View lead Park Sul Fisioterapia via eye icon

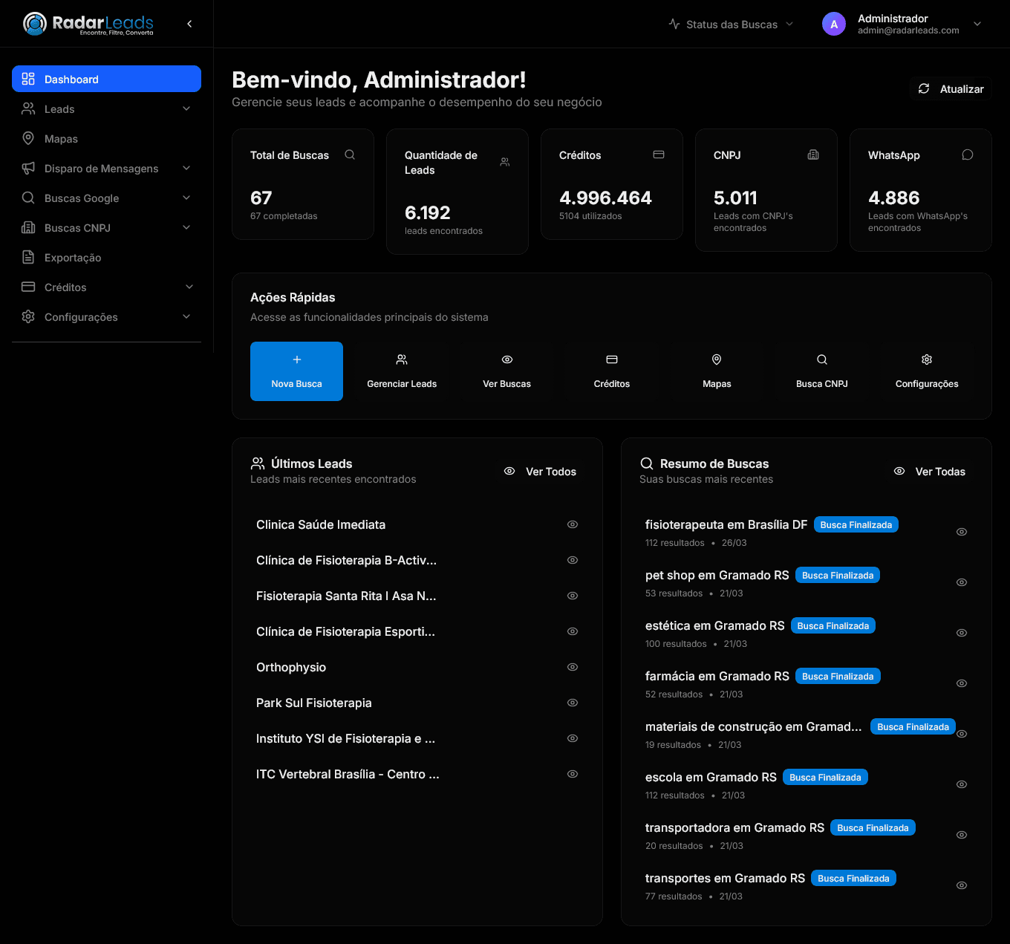(573, 703)
